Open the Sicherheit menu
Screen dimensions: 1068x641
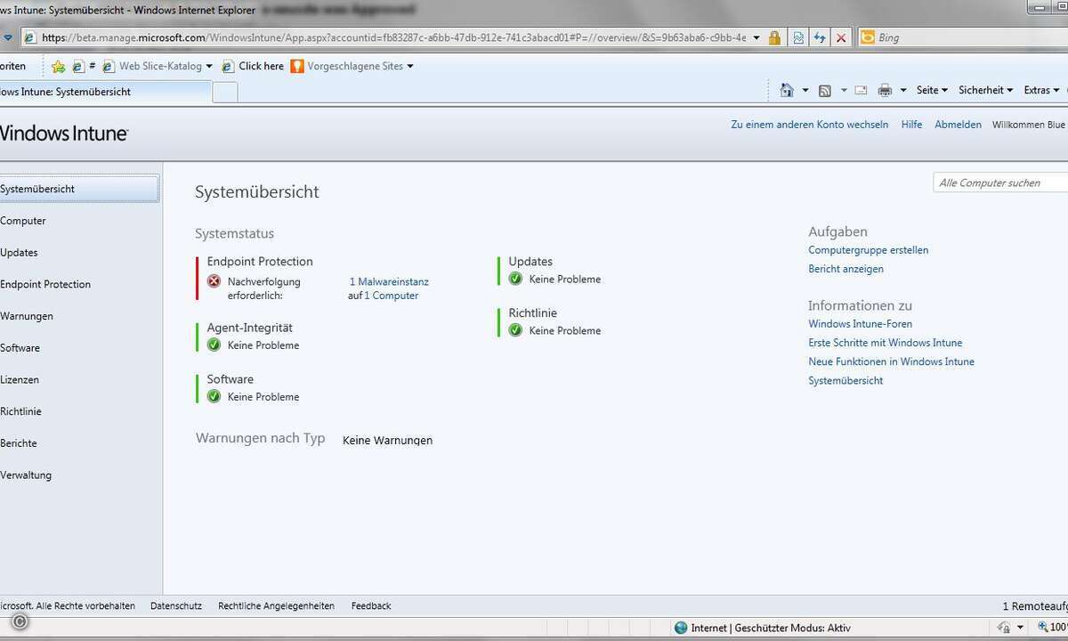(986, 90)
